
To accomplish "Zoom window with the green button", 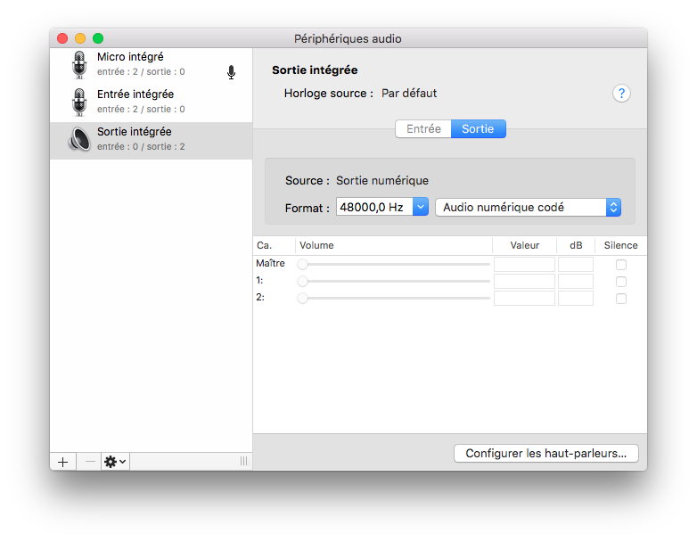I will coord(98,38).
